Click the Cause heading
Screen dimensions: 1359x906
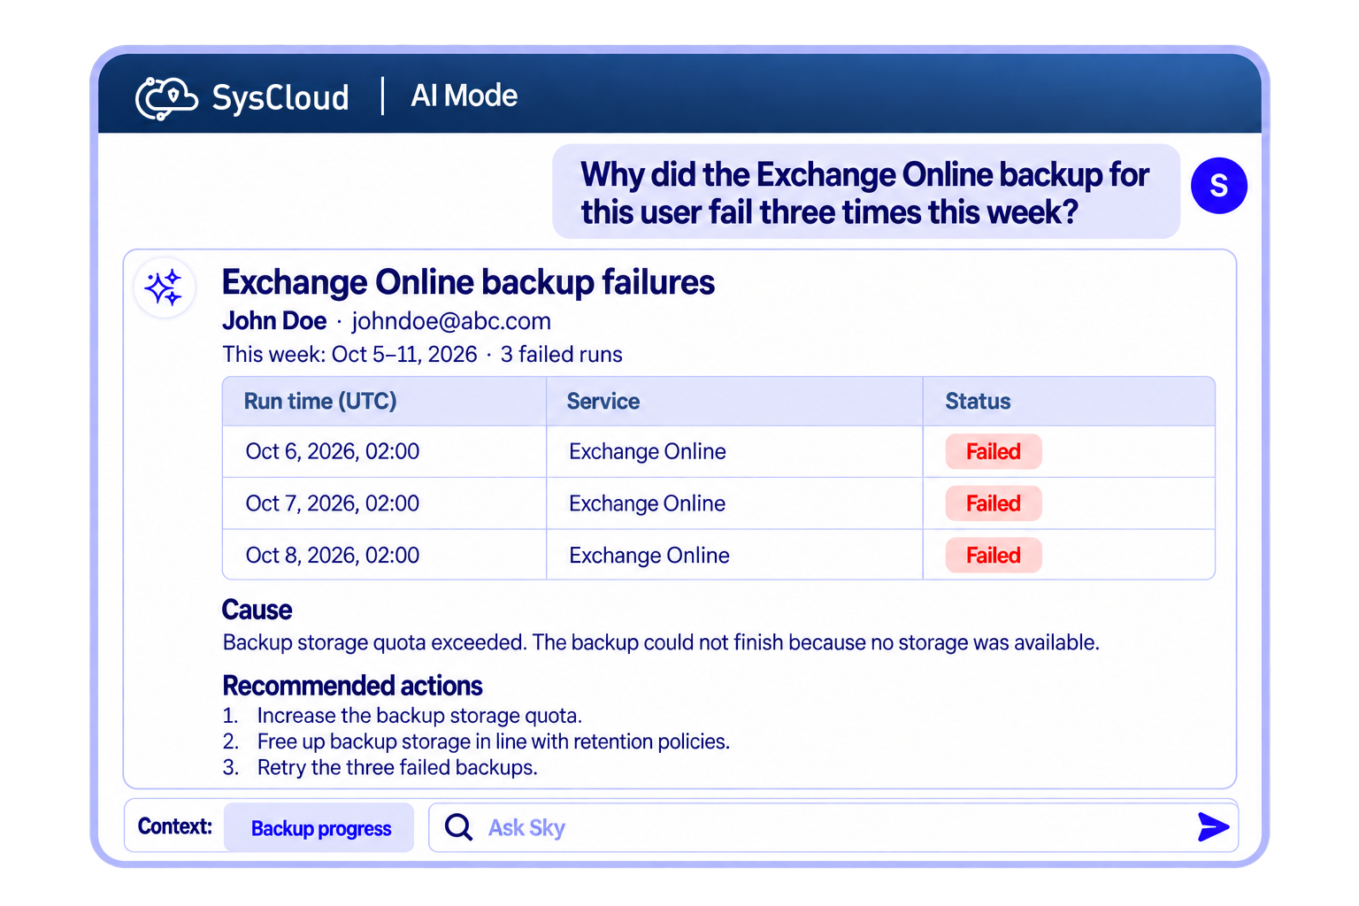[x=257, y=610]
